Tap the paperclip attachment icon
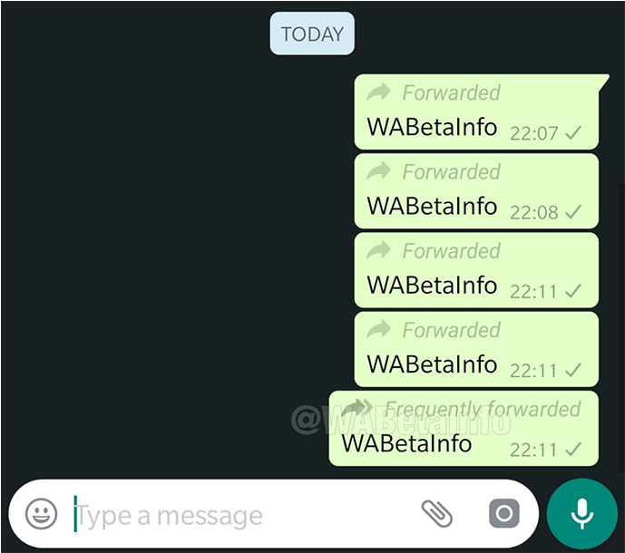 [x=437, y=513]
